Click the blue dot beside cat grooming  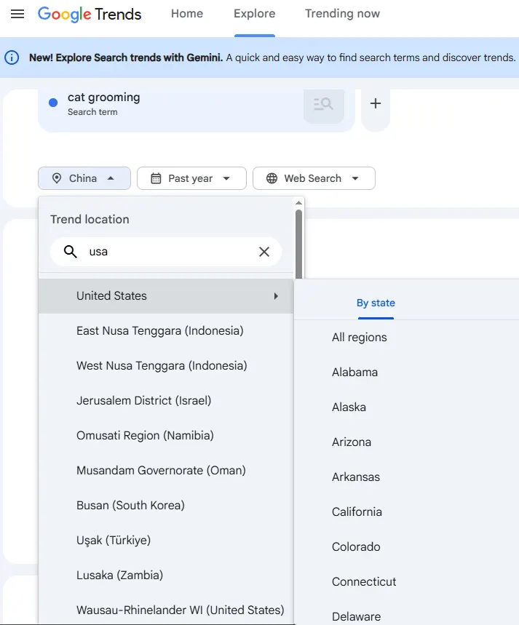pos(53,103)
